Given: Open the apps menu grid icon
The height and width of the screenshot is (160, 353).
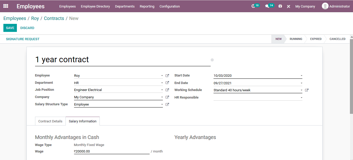Looking at the screenshot, I should coord(5,6).
